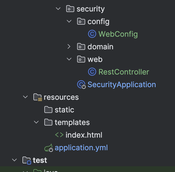Click the static folder icon
The image size is (175, 172).
click(48, 110)
